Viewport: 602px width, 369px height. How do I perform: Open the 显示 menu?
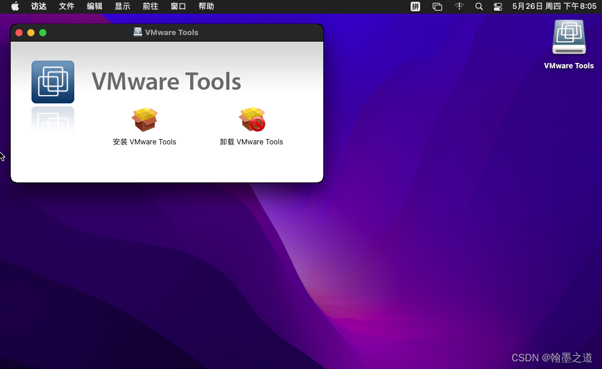pos(122,6)
